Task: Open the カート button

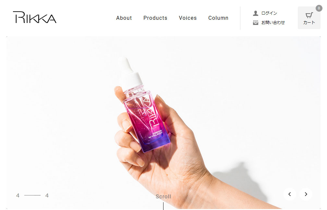Action: click(x=309, y=18)
